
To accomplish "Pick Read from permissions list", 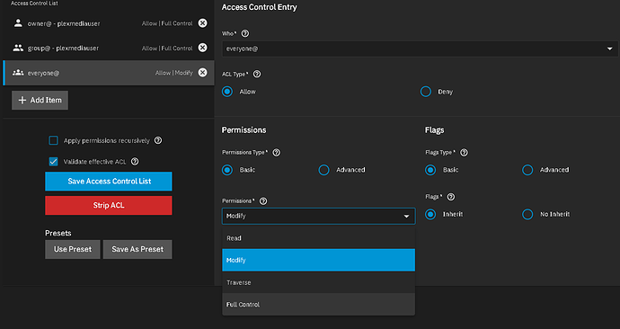I will pyautogui.click(x=318, y=238).
